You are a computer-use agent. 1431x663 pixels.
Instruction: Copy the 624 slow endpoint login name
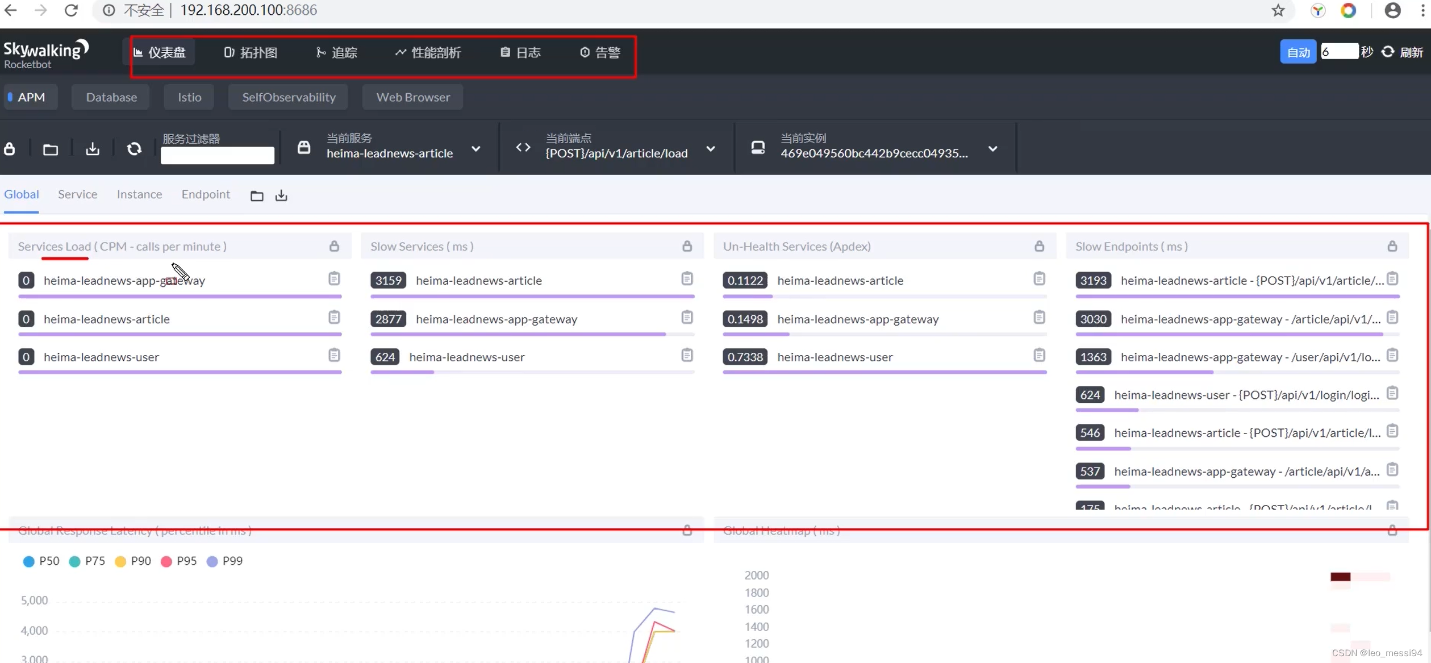[x=1392, y=393]
